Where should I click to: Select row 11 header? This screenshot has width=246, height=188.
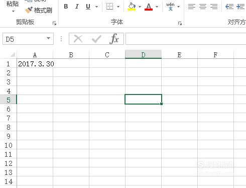pos(8,154)
